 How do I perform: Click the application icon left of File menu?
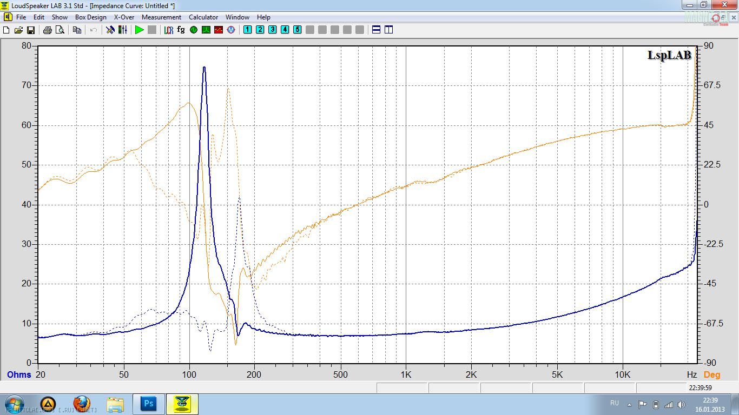coord(7,17)
